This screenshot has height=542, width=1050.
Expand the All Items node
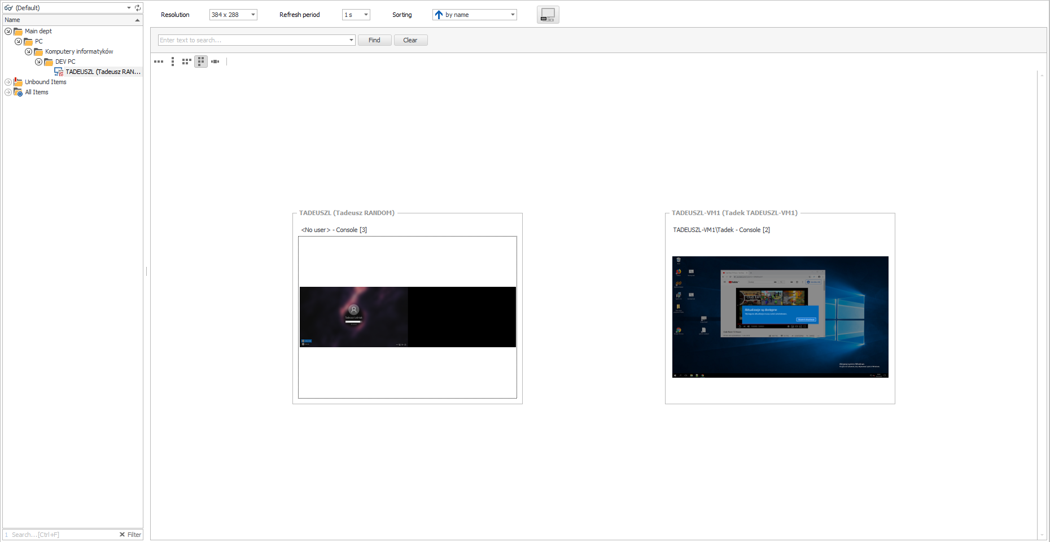8,92
